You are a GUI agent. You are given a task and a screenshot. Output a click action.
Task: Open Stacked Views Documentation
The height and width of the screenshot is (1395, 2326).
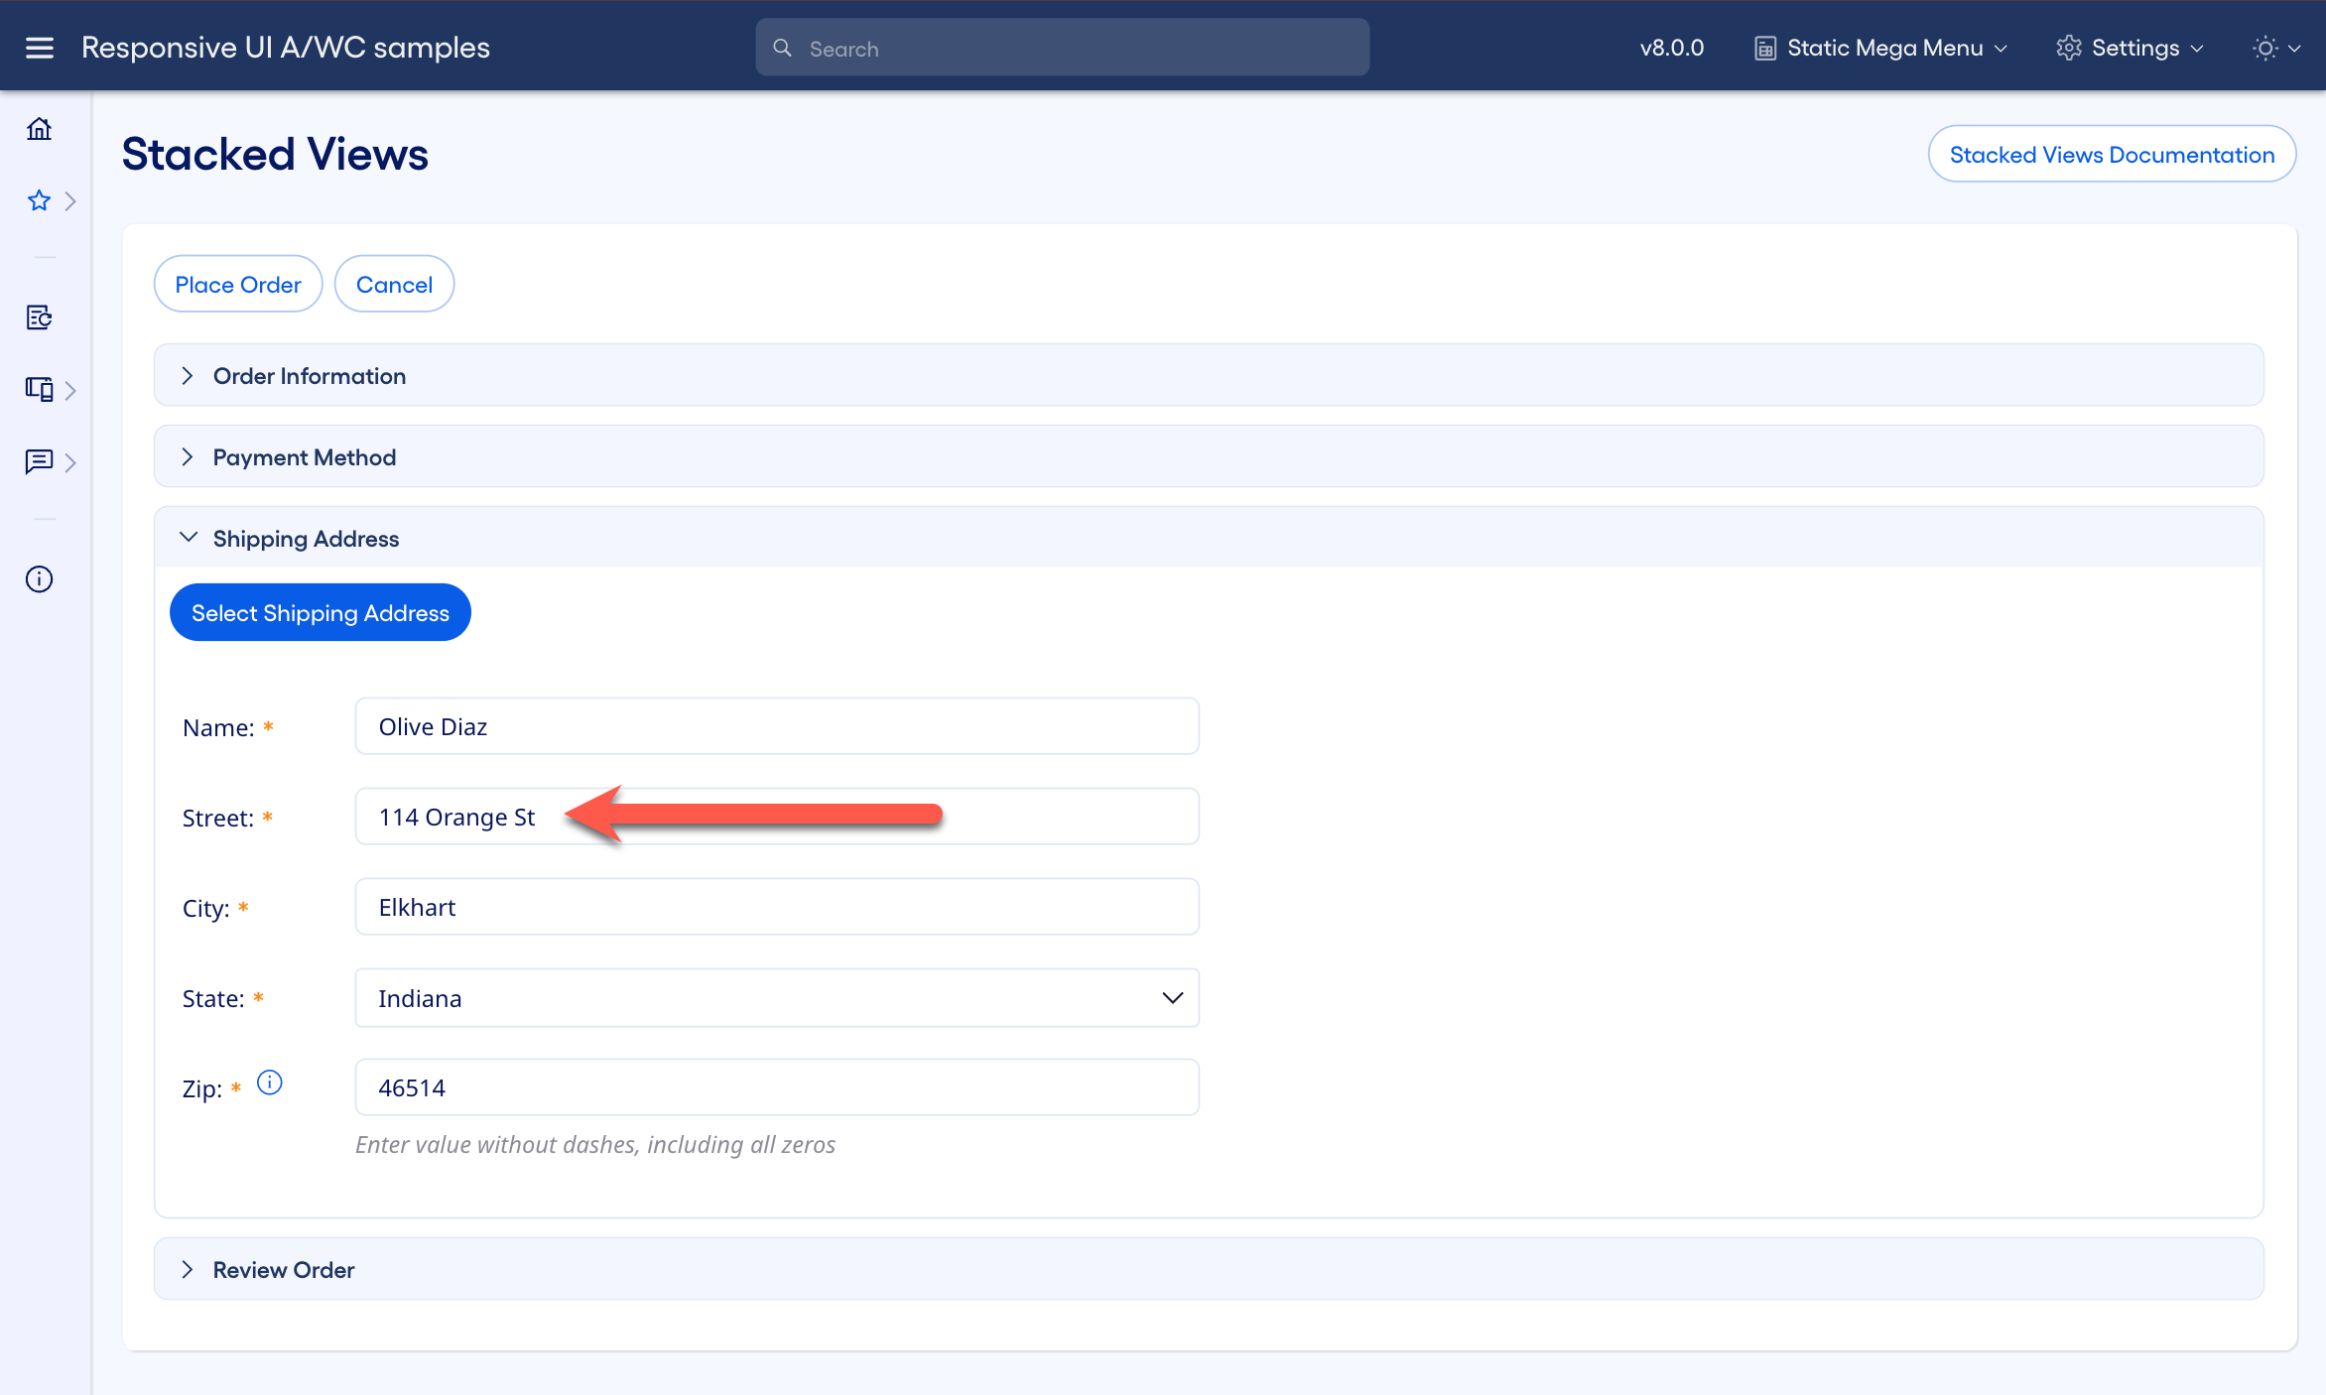pos(2111,154)
